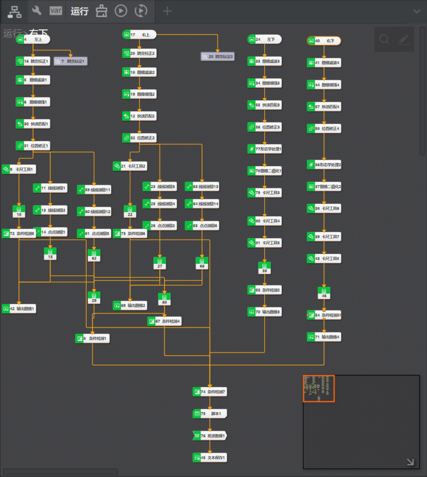The width and height of the screenshot is (427, 477).
Task: Expand the top-right chevron dropdown
Action: pos(417,11)
